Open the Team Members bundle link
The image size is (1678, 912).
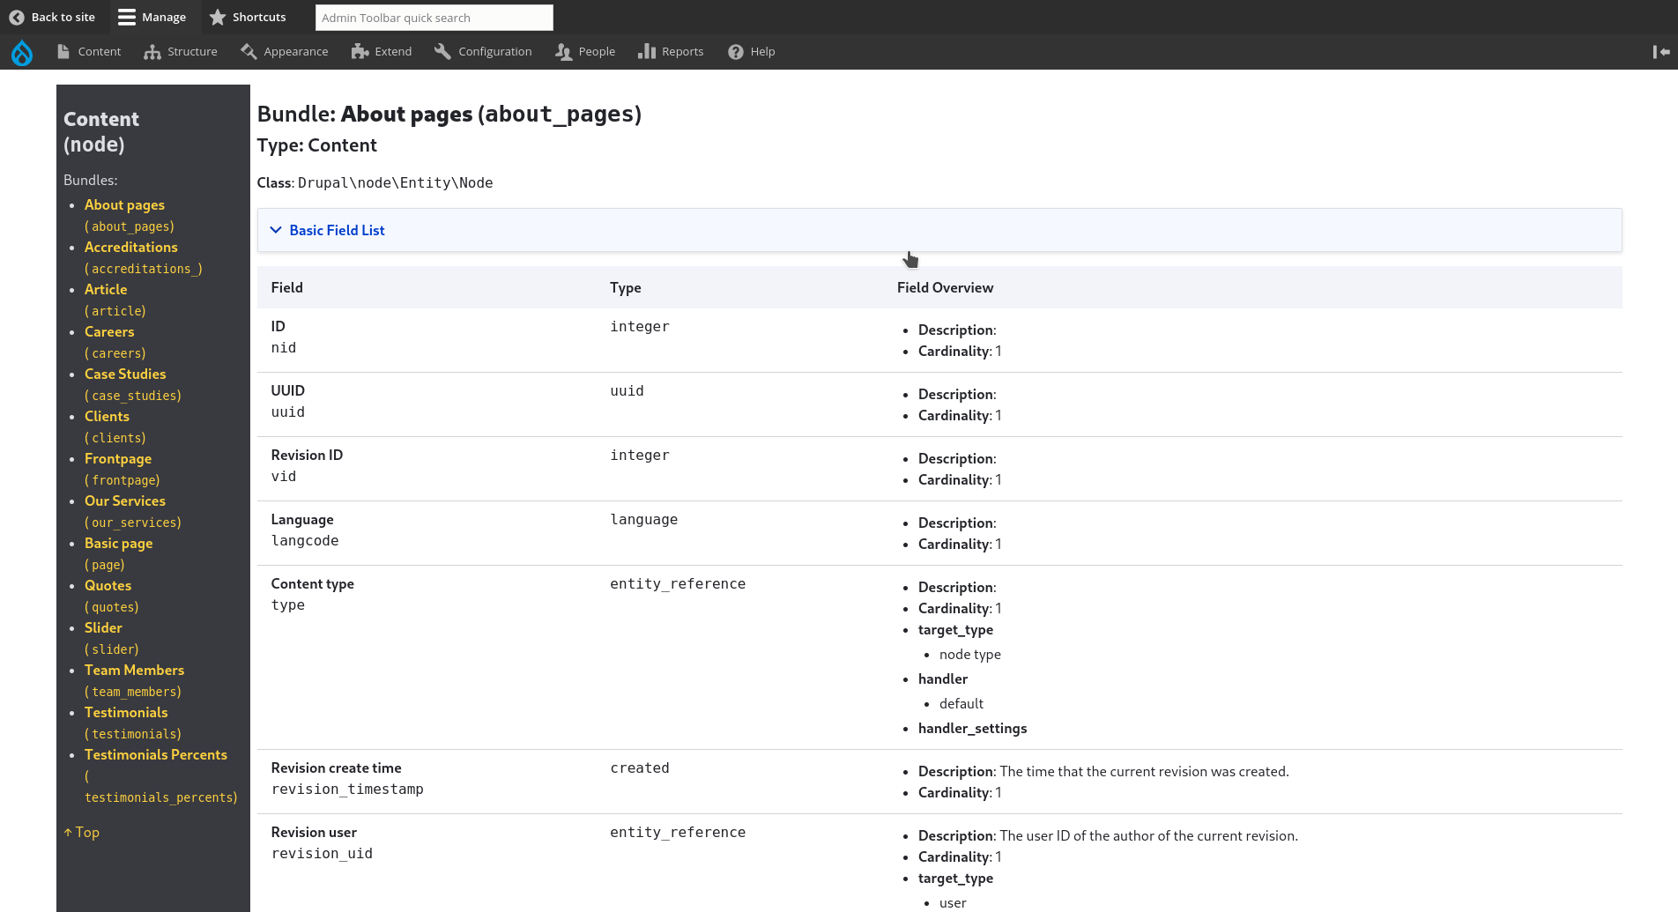(134, 671)
